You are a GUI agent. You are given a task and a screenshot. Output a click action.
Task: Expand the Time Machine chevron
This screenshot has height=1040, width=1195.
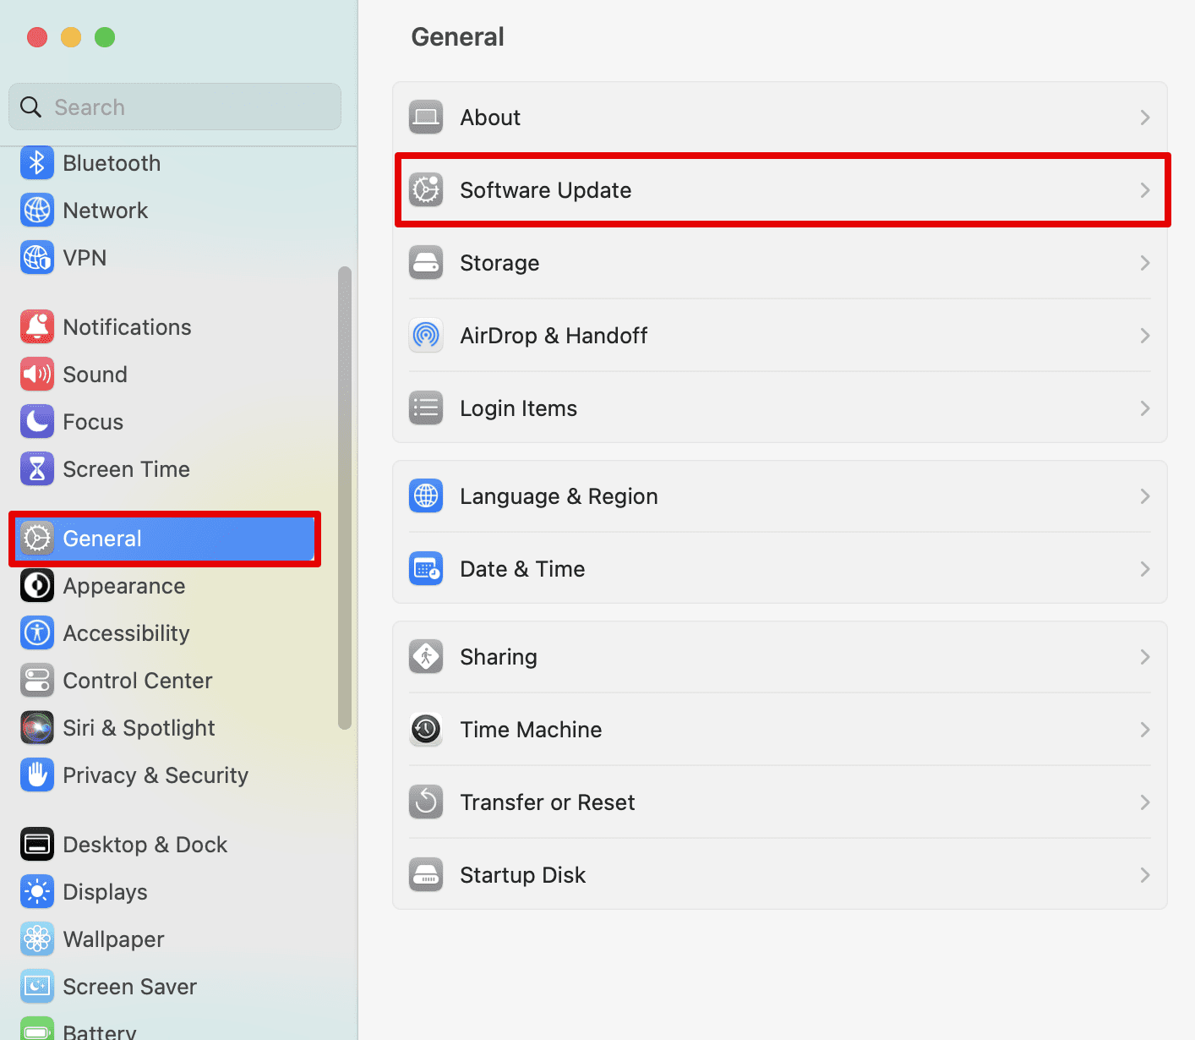[1145, 730]
